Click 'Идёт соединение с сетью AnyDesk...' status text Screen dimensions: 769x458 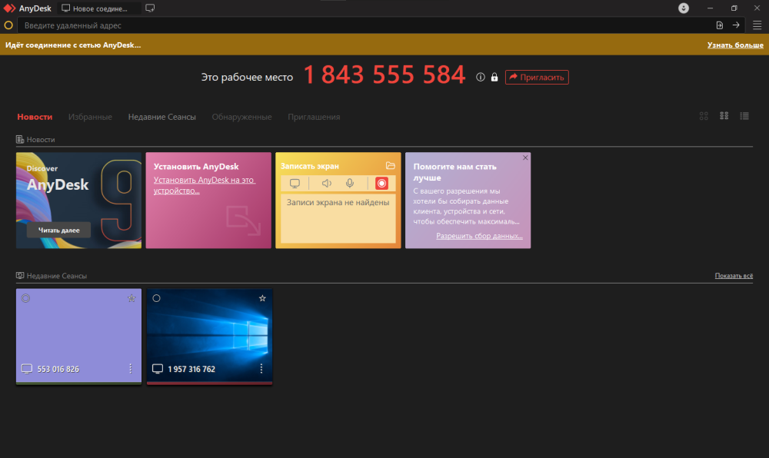pyautogui.click(x=73, y=45)
